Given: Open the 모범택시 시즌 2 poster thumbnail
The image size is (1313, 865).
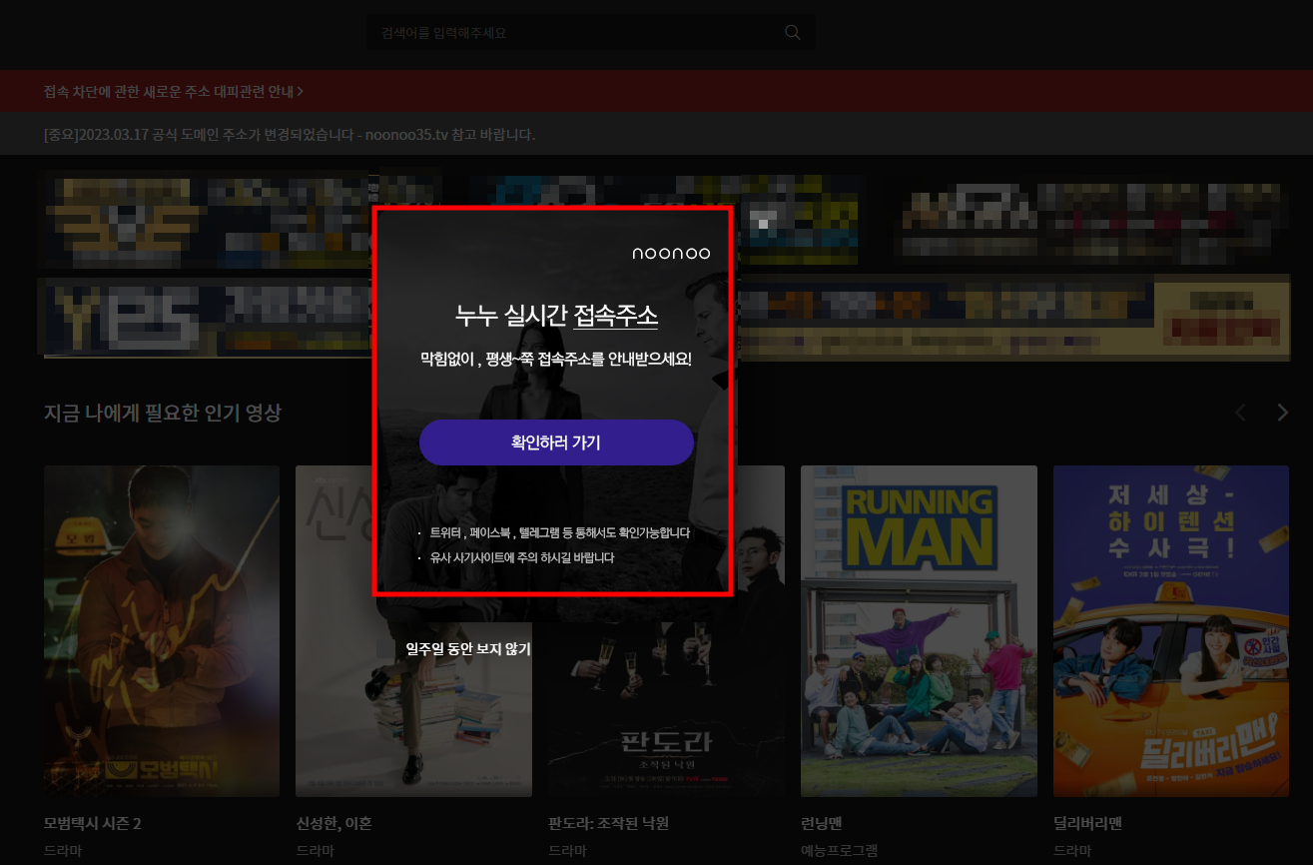Looking at the screenshot, I should point(161,630).
